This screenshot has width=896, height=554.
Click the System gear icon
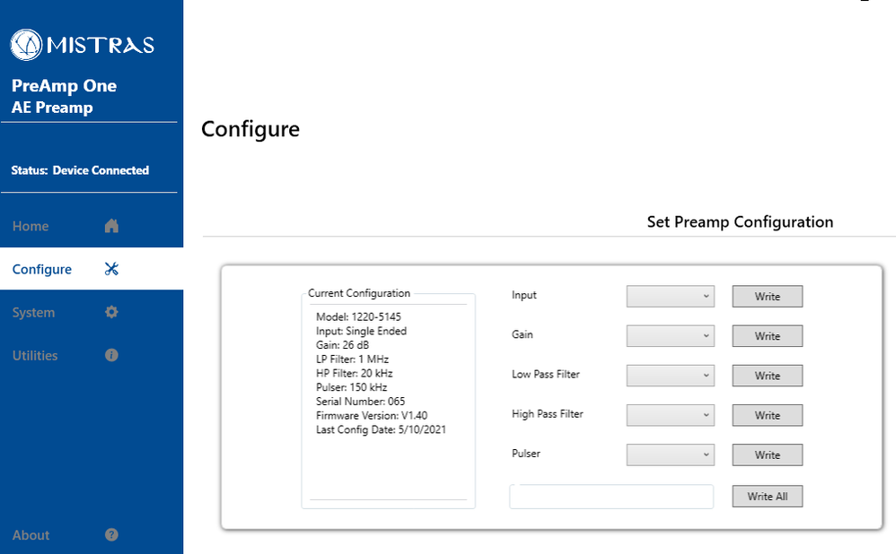click(x=111, y=312)
